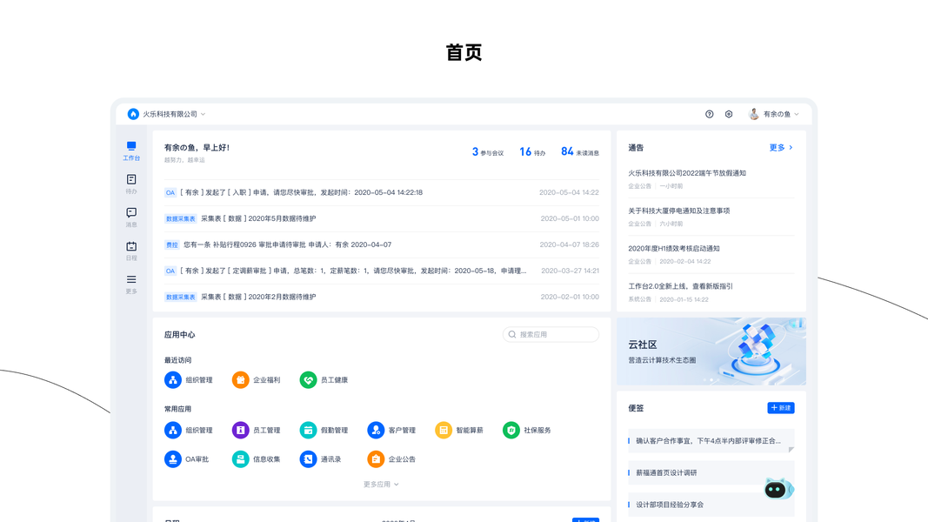Open the 通讯录 app icon
928x522 pixels.
point(308,459)
